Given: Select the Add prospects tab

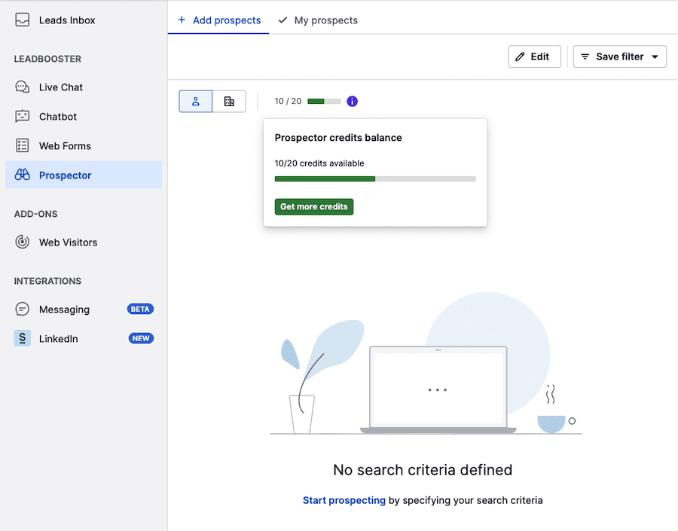Looking at the screenshot, I should tap(218, 20).
